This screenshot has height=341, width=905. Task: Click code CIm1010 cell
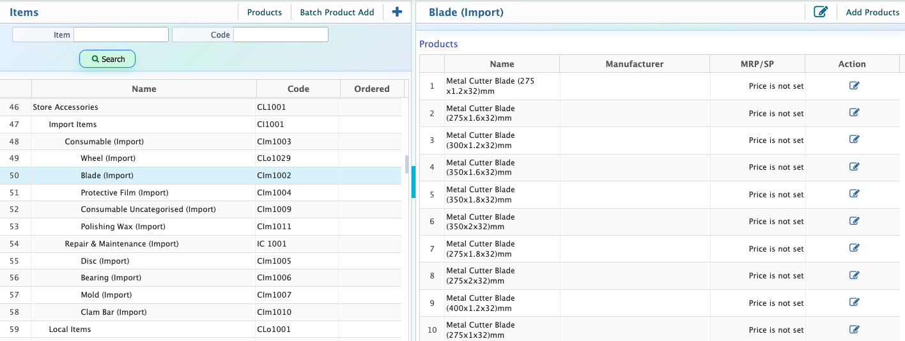(x=297, y=312)
